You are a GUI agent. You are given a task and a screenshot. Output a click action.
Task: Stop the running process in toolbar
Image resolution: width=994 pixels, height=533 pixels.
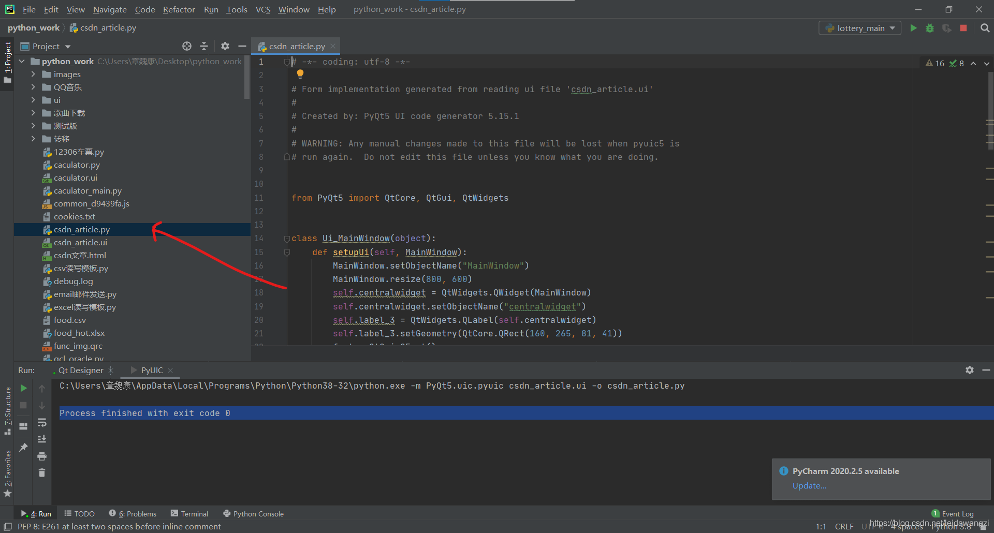pos(963,28)
